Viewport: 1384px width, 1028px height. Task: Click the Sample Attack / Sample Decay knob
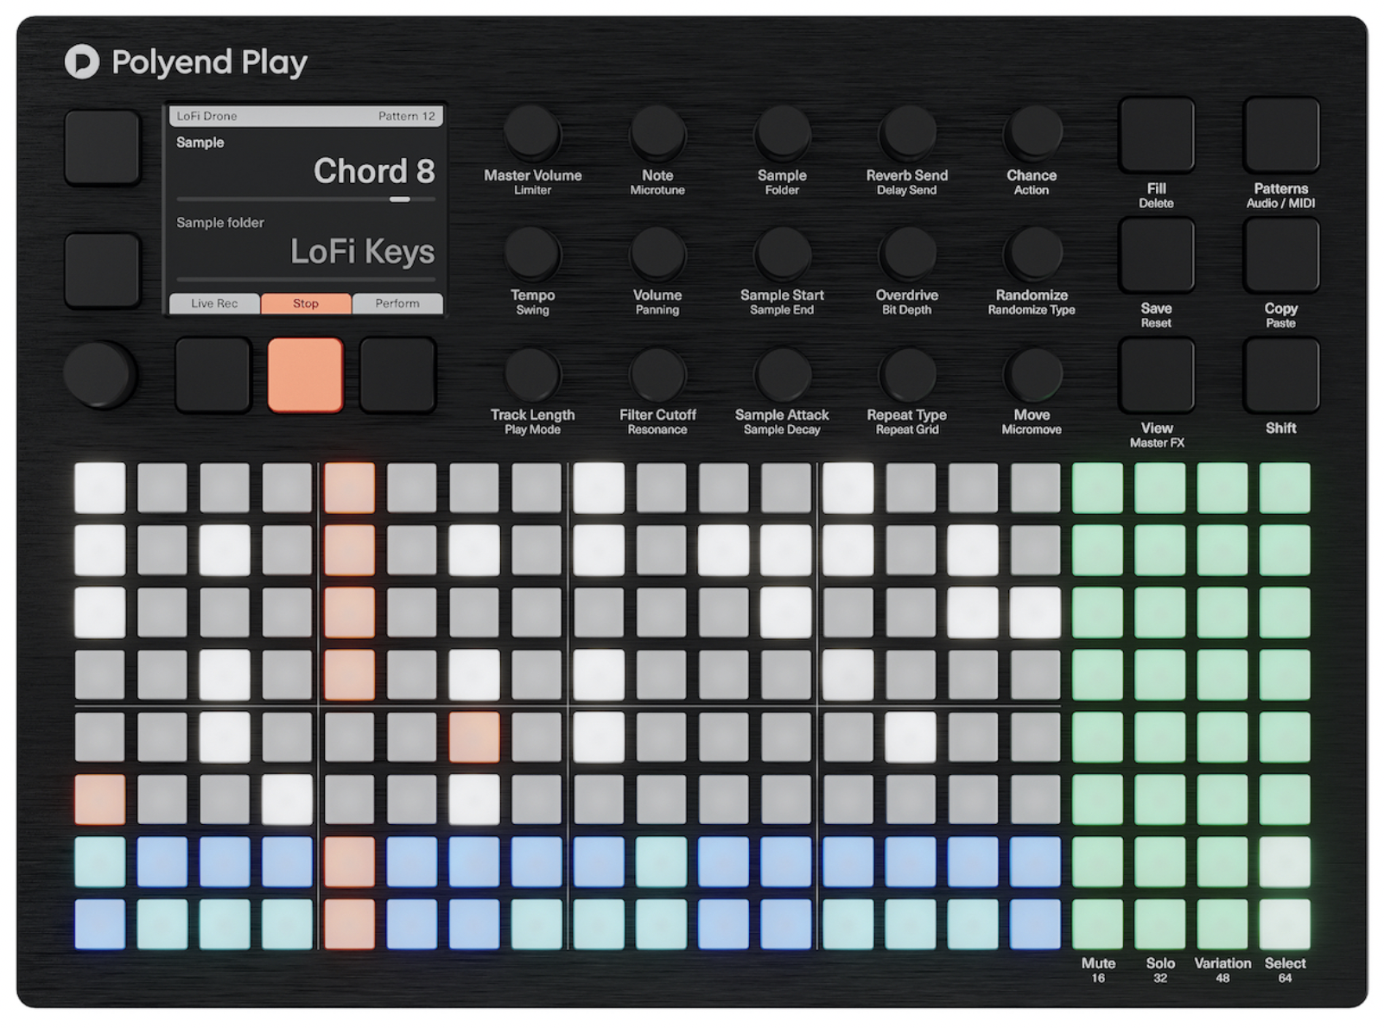782,374
